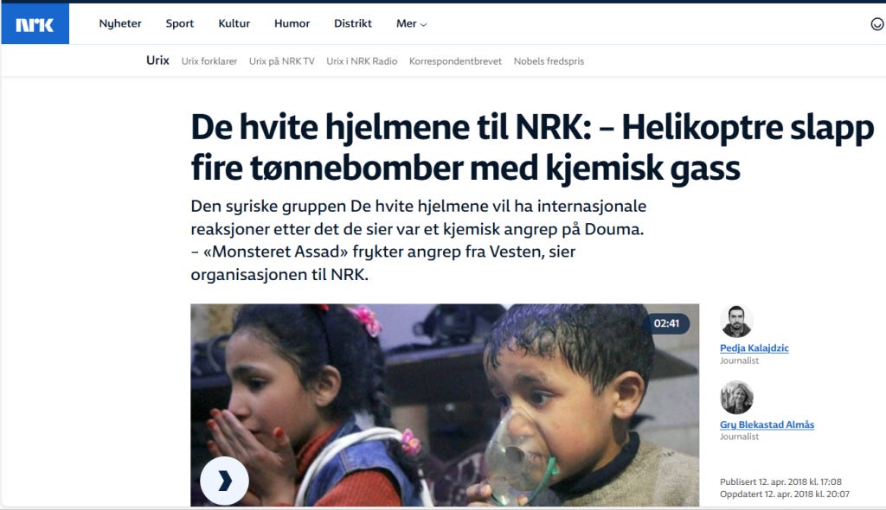Open Korrespondentbrevet link
The image size is (886, 510).
455,61
